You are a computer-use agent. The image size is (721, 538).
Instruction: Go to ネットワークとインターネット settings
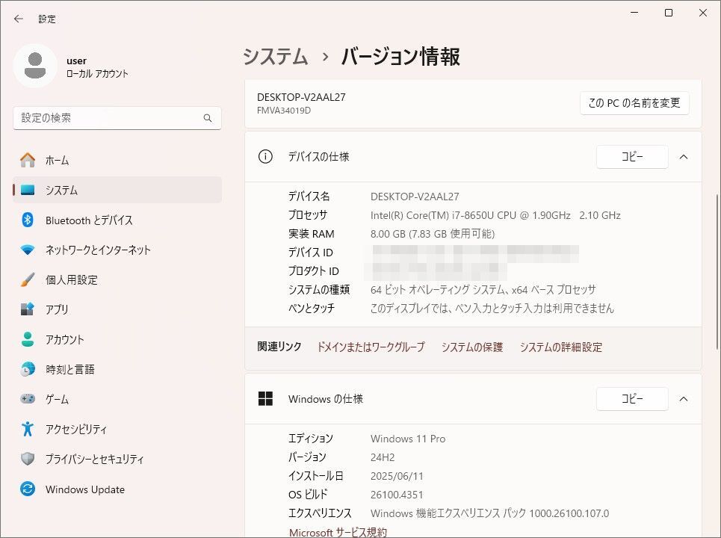point(117,250)
